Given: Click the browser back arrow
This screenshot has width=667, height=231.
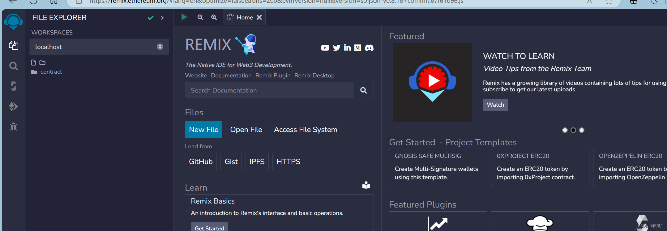Looking at the screenshot, I should pyautogui.click(x=13, y=2).
